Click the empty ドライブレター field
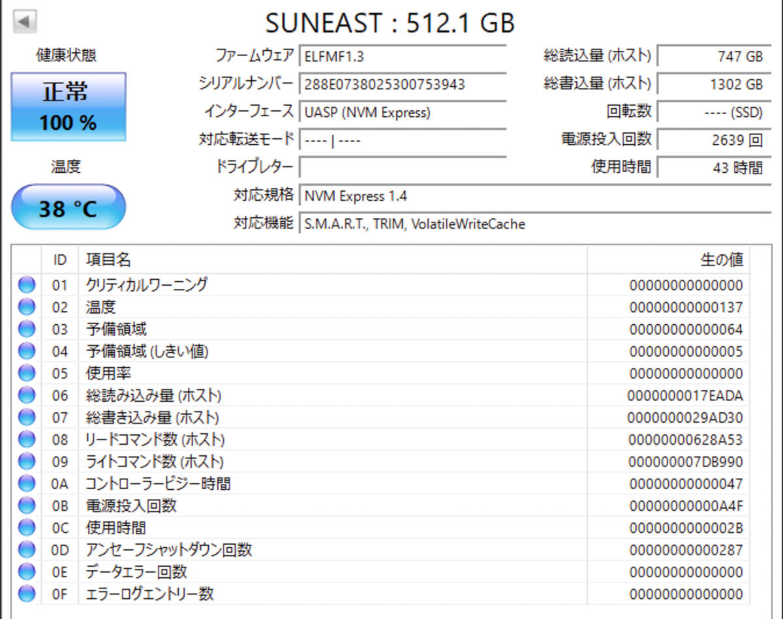Image resolution: width=783 pixels, height=619 pixels. 403,168
